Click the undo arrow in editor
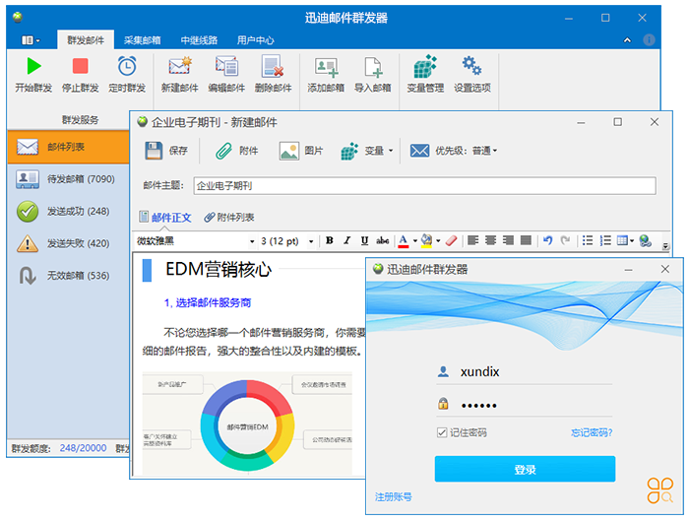Image resolution: width=689 pixels, height=521 pixels. point(547,240)
